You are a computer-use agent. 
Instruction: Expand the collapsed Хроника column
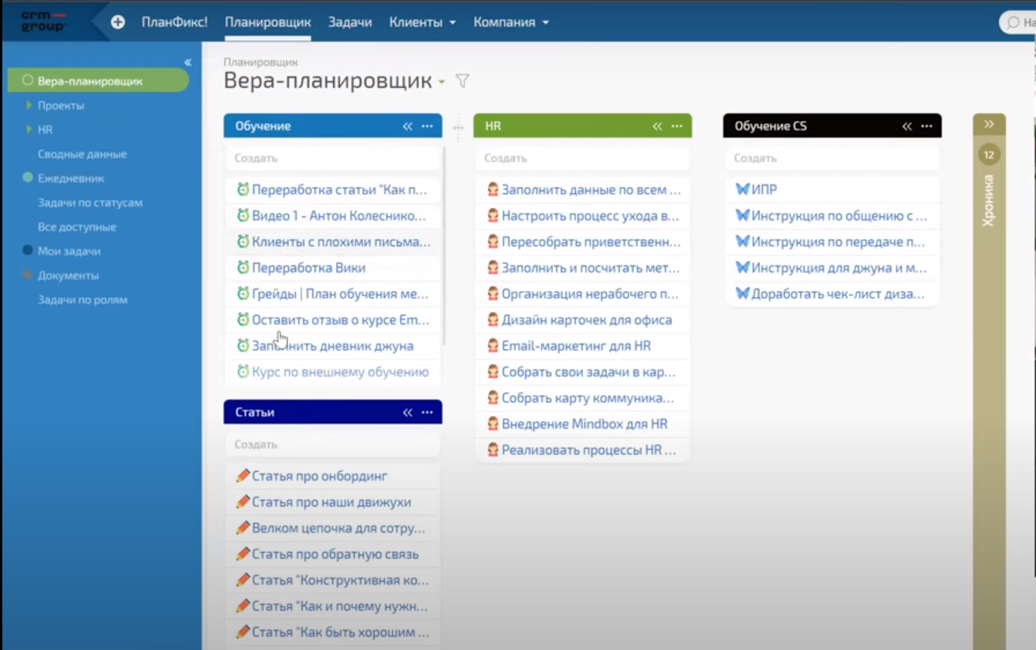pos(989,124)
